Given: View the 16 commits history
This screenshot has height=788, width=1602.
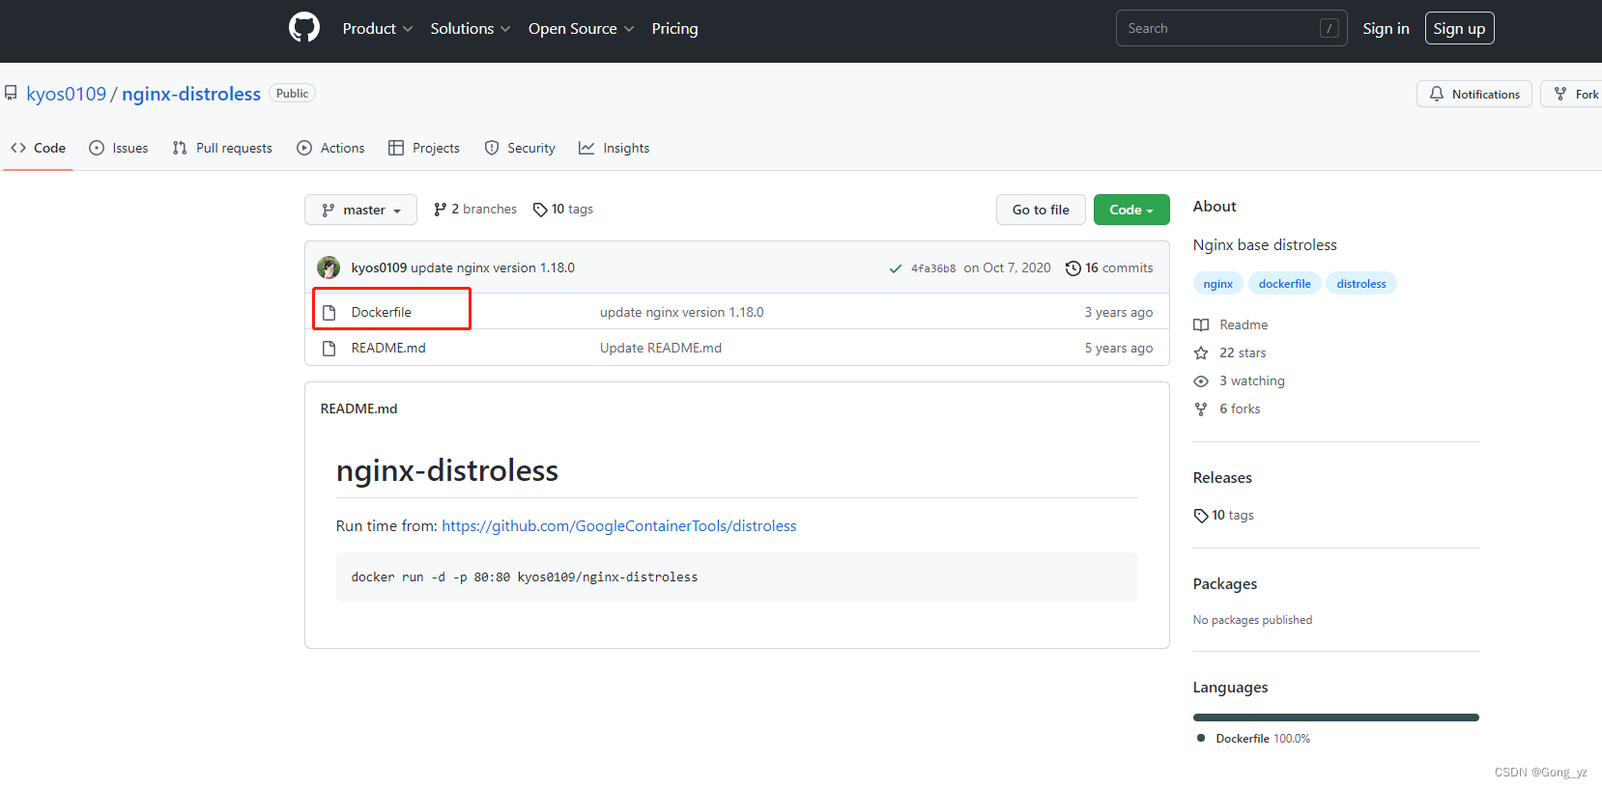Looking at the screenshot, I should 1109,267.
